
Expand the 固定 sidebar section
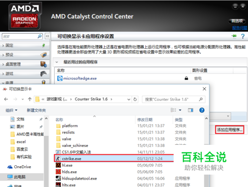click(x=3, y=46)
